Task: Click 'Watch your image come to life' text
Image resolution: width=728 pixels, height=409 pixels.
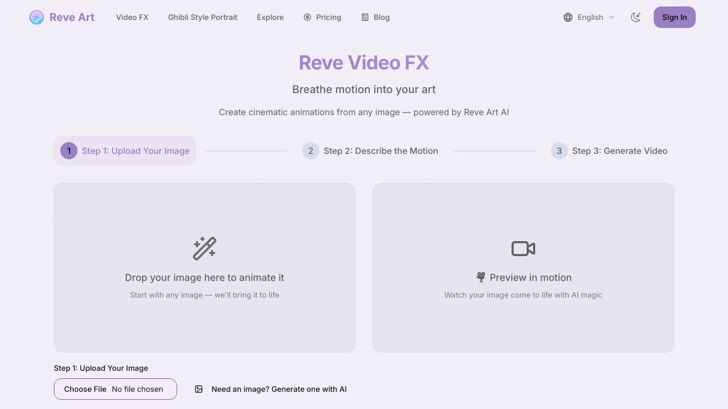Action: [x=523, y=295]
